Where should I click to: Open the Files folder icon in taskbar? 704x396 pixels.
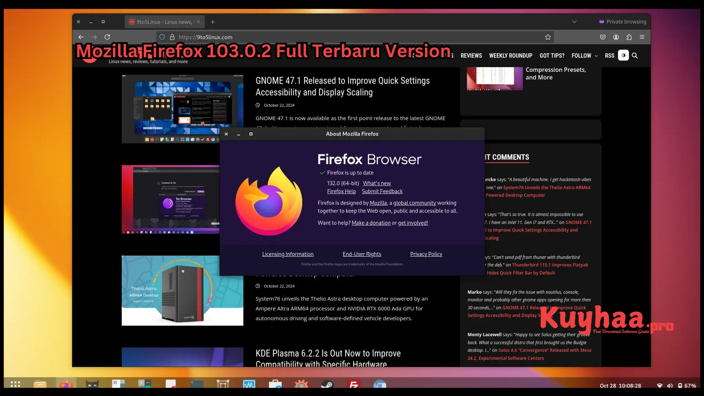click(40, 384)
